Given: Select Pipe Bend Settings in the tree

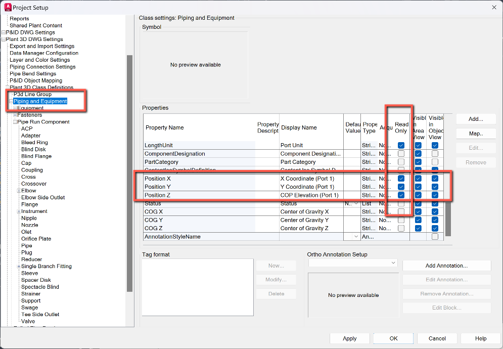Looking at the screenshot, I should [32, 73].
